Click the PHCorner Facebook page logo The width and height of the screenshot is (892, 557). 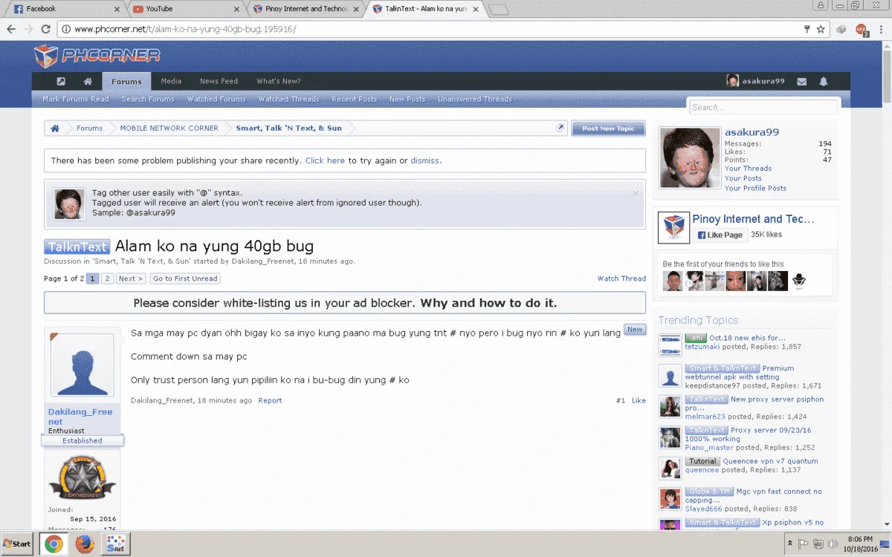click(674, 227)
